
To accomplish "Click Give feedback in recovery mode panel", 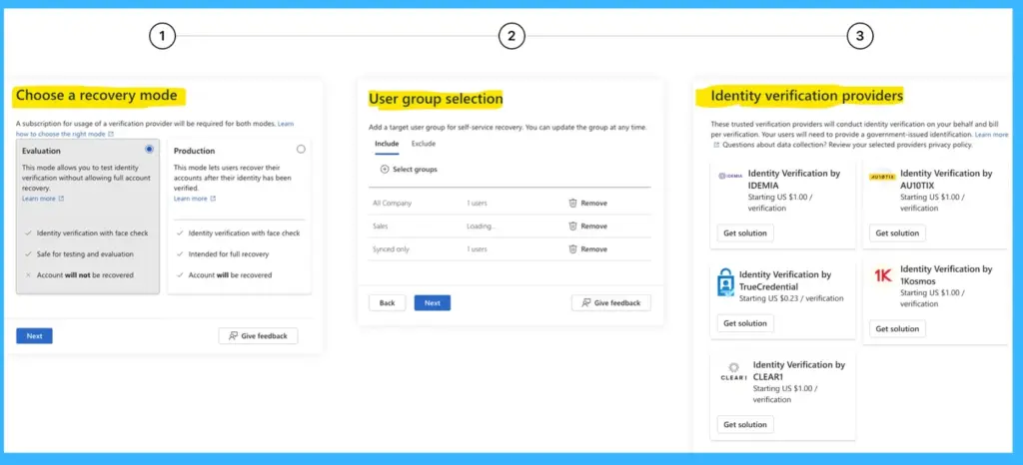I will pyautogui.click(x=259, y=336).
